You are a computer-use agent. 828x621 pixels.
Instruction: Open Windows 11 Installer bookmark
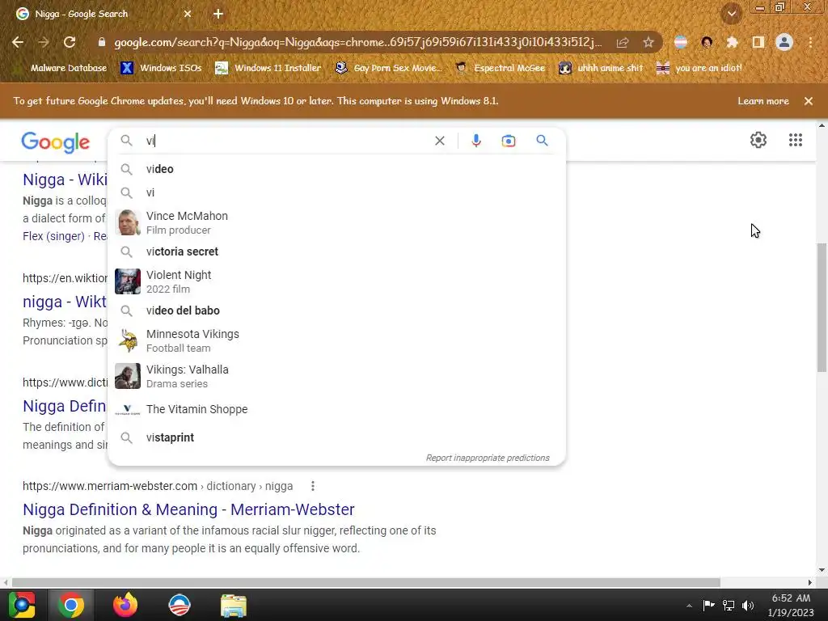coord(268,68)
